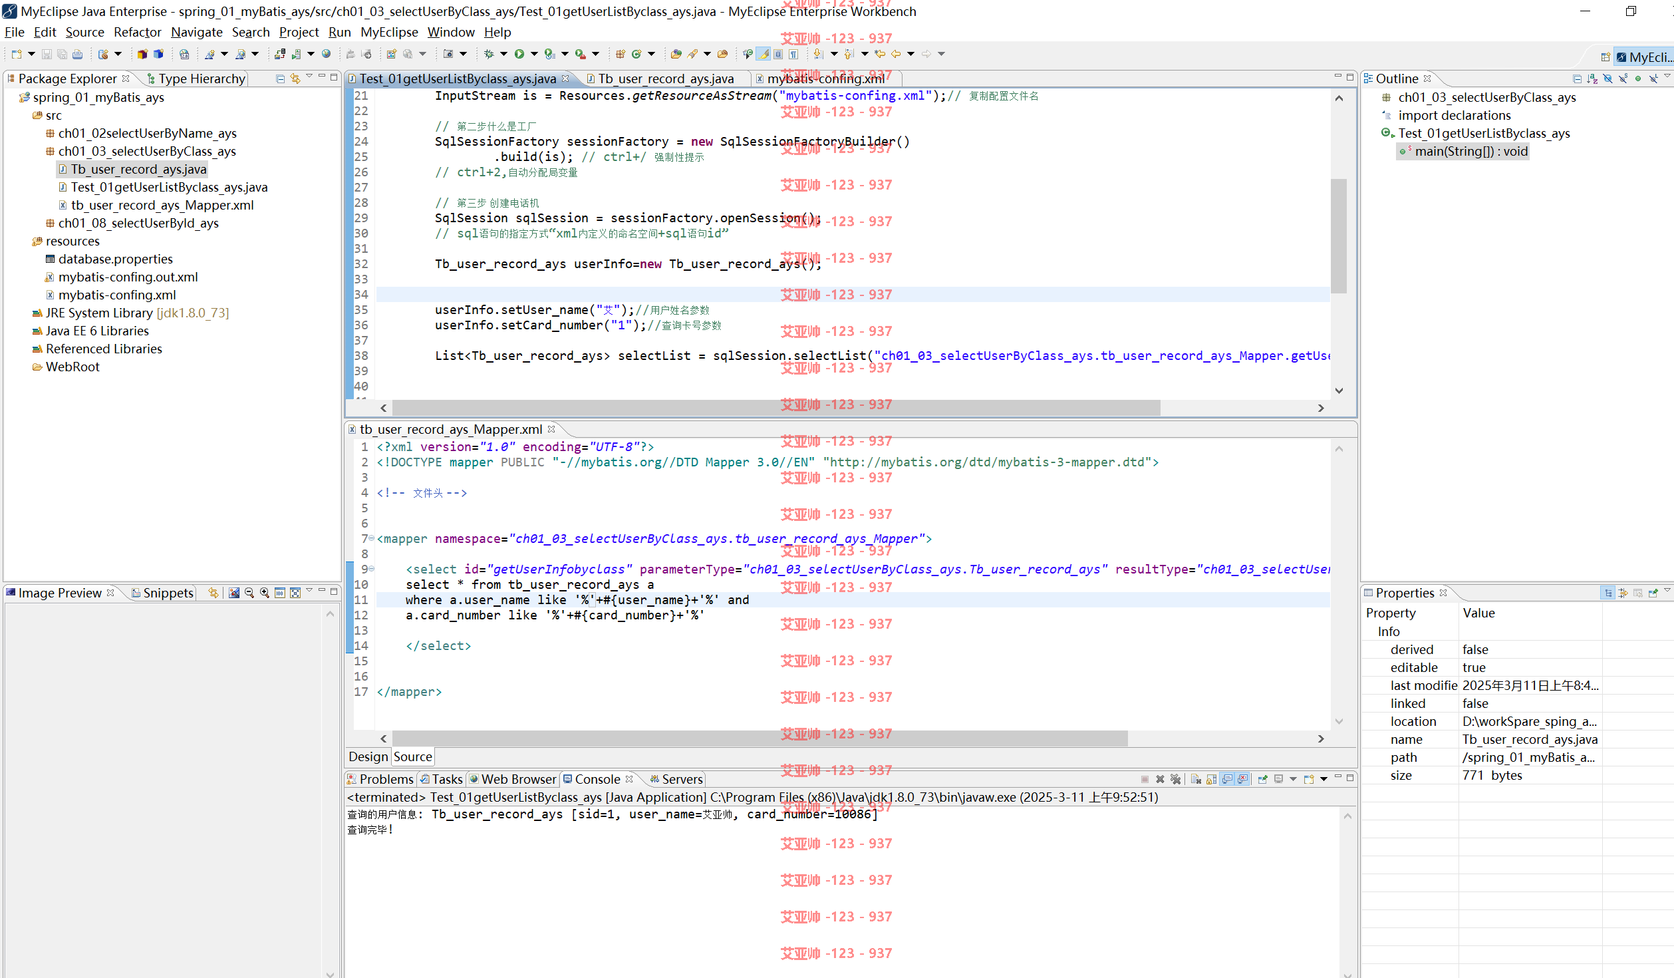Toggle Hide Local Types in Outline
Image resolution: width=1674 pixels, height=978 pixels.
tap(1653, 79)
